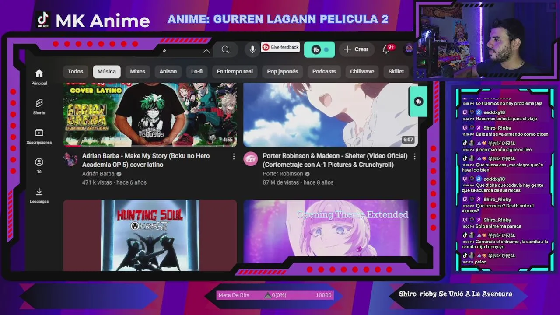Screen dimensions: 560x315
Task: Select the Chillwave filter chip
Action: tap(362, 72)
